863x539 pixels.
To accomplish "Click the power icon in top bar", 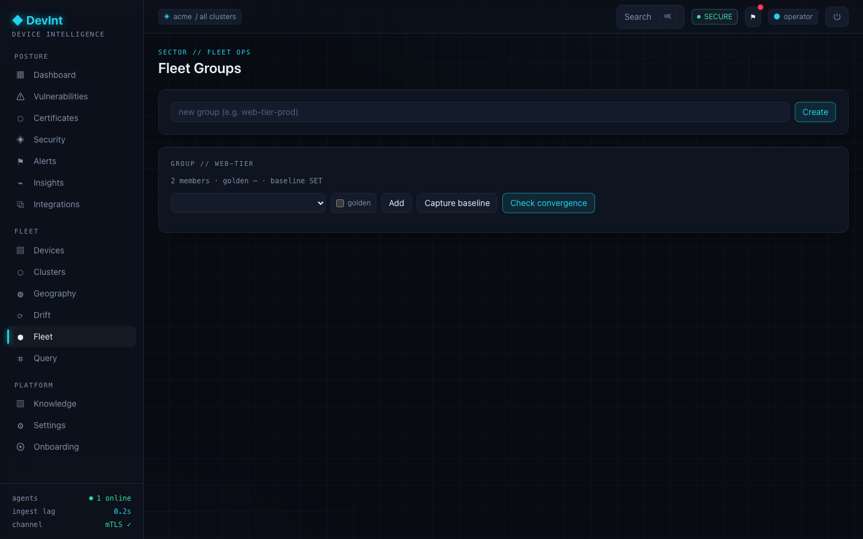I will coord(837,17).
